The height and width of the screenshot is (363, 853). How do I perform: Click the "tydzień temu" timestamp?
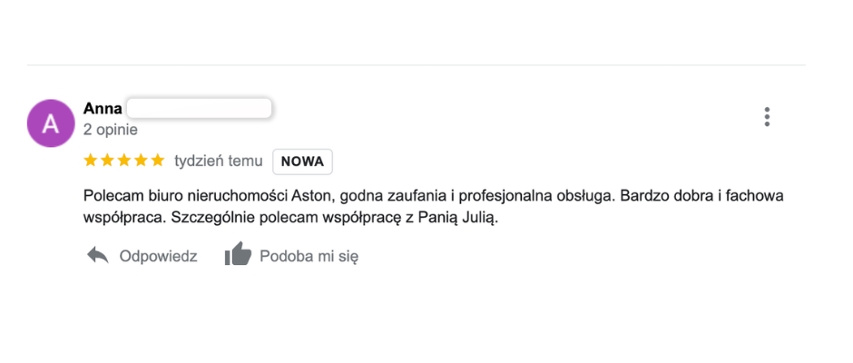pyautogui.click(x=218, y=161)
